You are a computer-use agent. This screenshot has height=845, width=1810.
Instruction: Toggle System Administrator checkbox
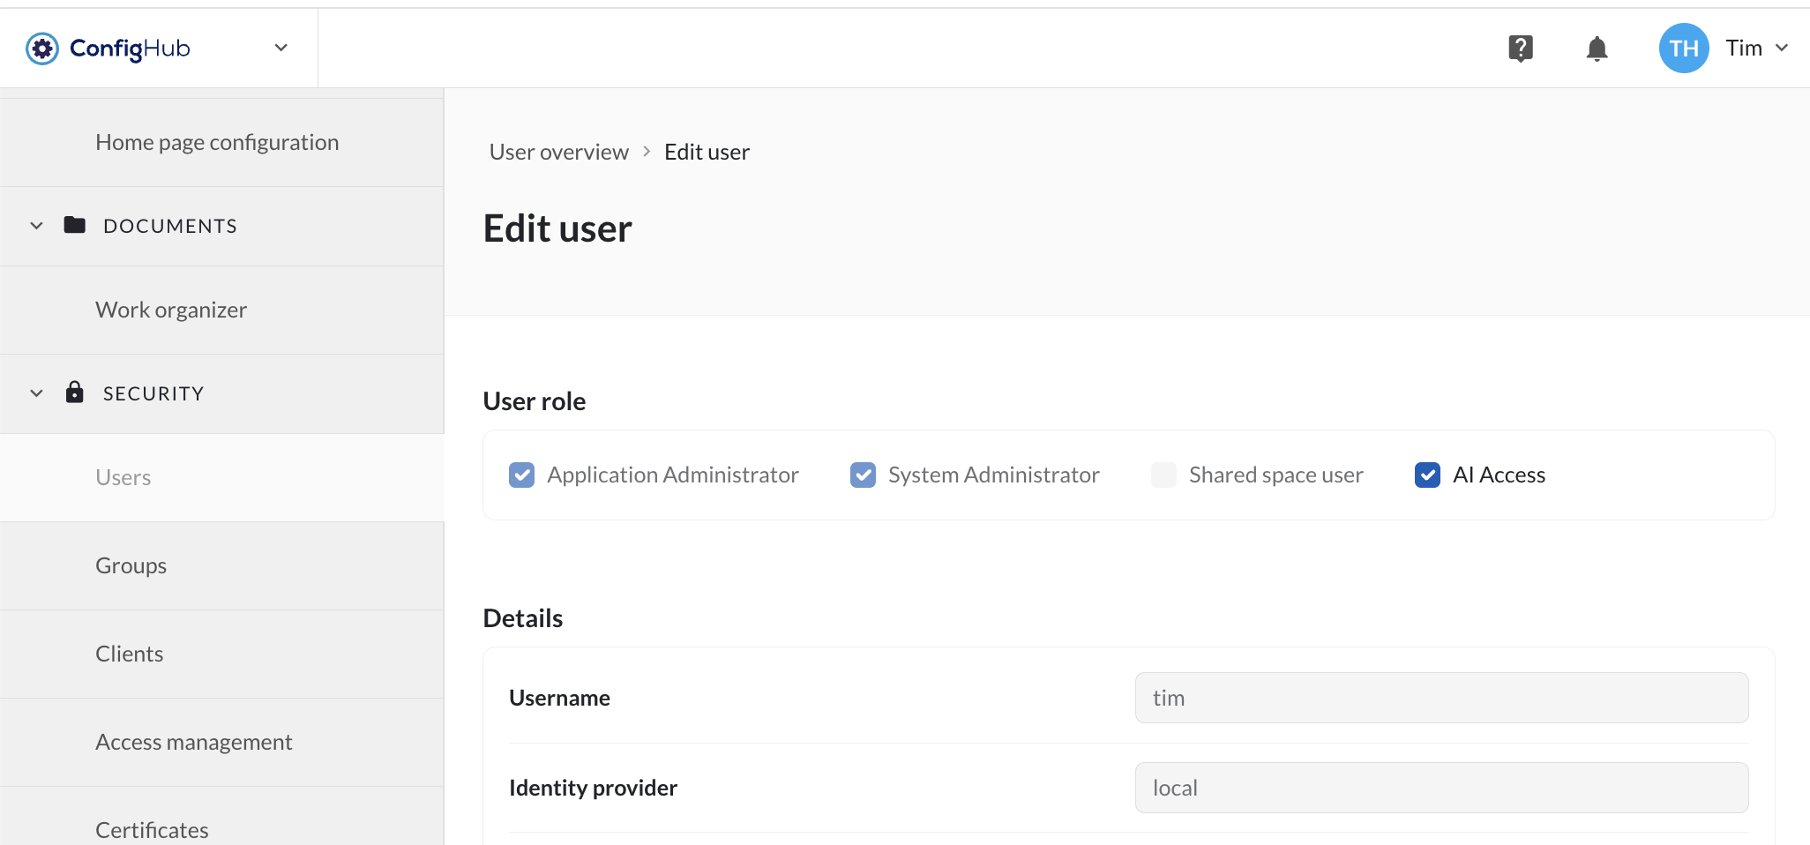coord(864,475)
